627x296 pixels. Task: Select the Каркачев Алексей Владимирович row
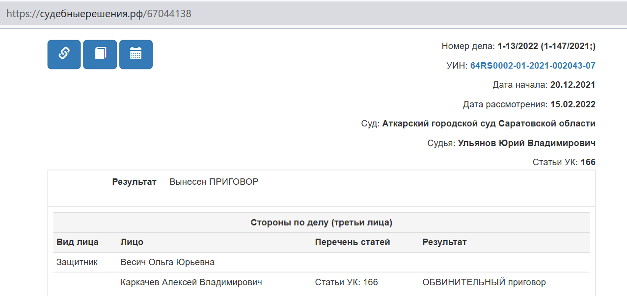[191, 282]
